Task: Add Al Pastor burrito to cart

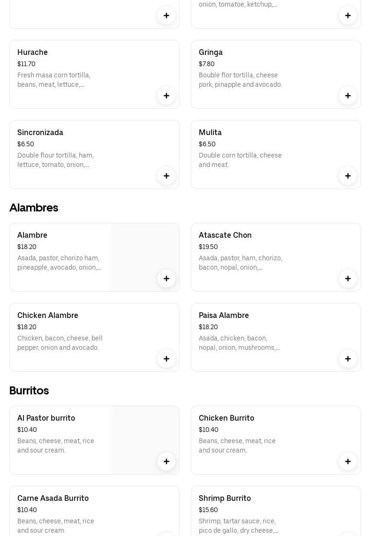Action: (166, 461)
